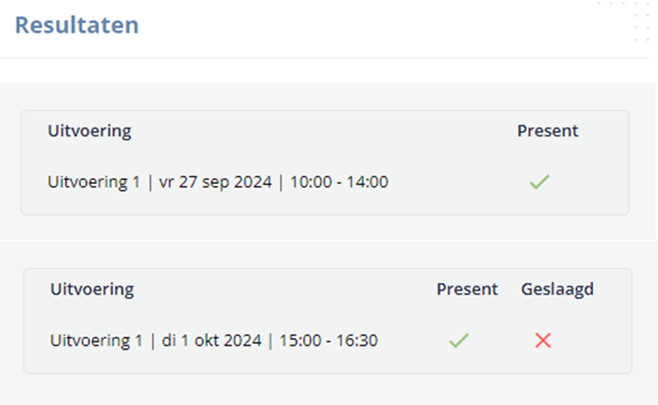Viewport: 658px width, 405px height.
Task: Click the Geslaagd column header
Action: click(x=557, y=289)
